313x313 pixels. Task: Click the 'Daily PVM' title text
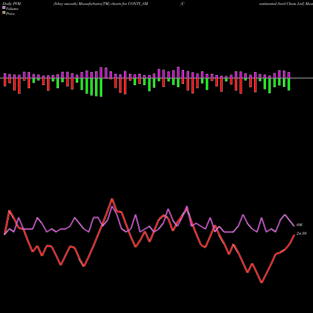(11, 4)
